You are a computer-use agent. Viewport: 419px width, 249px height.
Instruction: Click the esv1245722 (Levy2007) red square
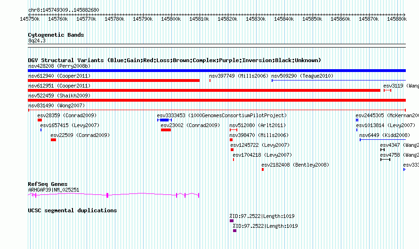pyautogui.click(x=232, y=150)
